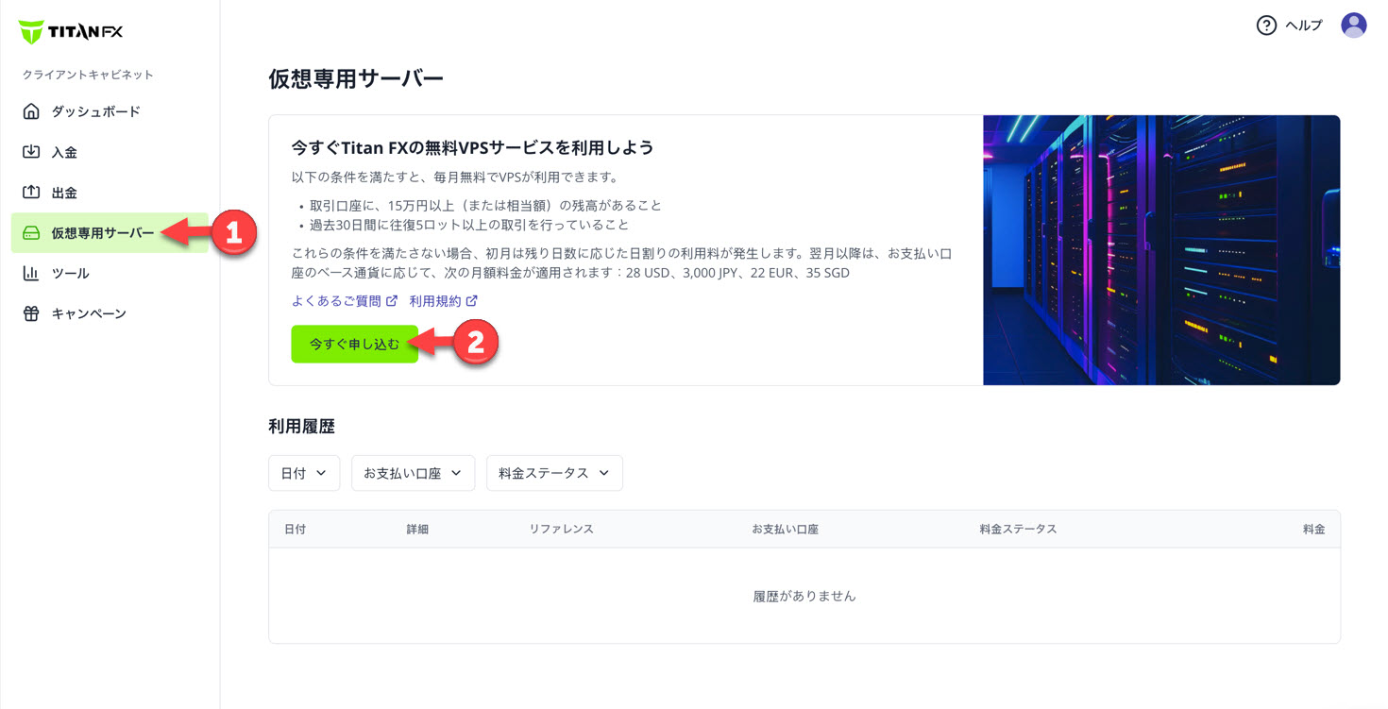Open the 利用規約 link
Screen dimensions: 1388x709
(x=435, y=301)
